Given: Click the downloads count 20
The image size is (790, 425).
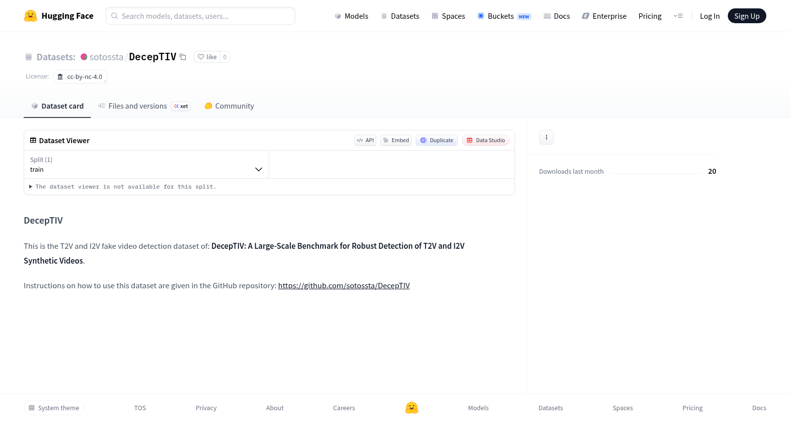Looking at the screenshot, I should (x=712, y=171).
